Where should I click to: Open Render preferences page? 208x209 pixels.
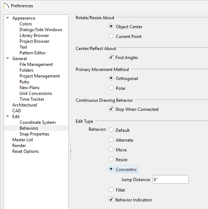click(19, 146)
